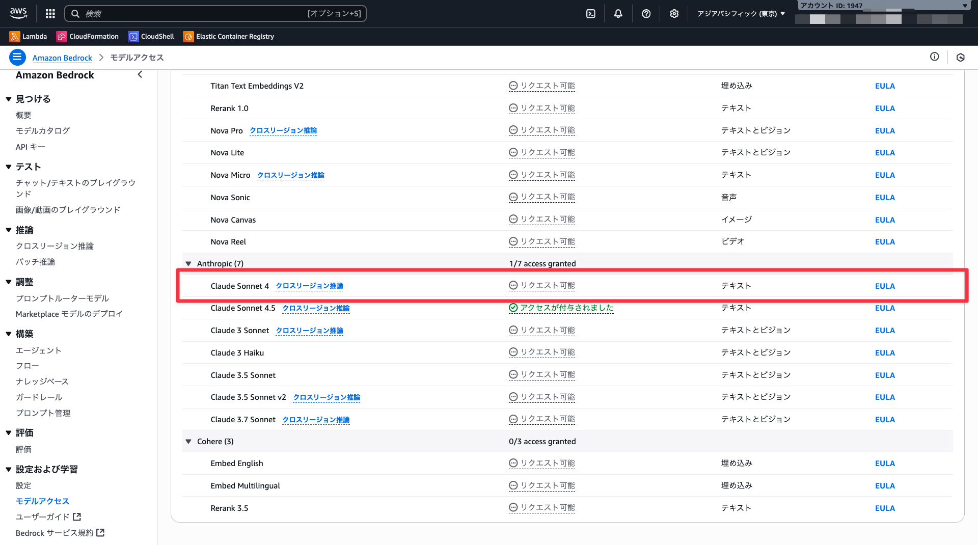This screenshot has height=545, width=978.
Task: Open Lambda from the favorites bar
Action: click(x=29, y=37)
